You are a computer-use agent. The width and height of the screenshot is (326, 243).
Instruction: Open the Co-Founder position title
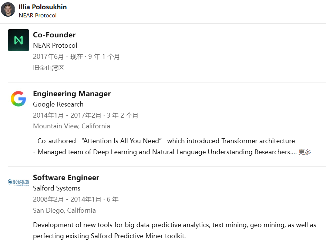pos(54,35)
